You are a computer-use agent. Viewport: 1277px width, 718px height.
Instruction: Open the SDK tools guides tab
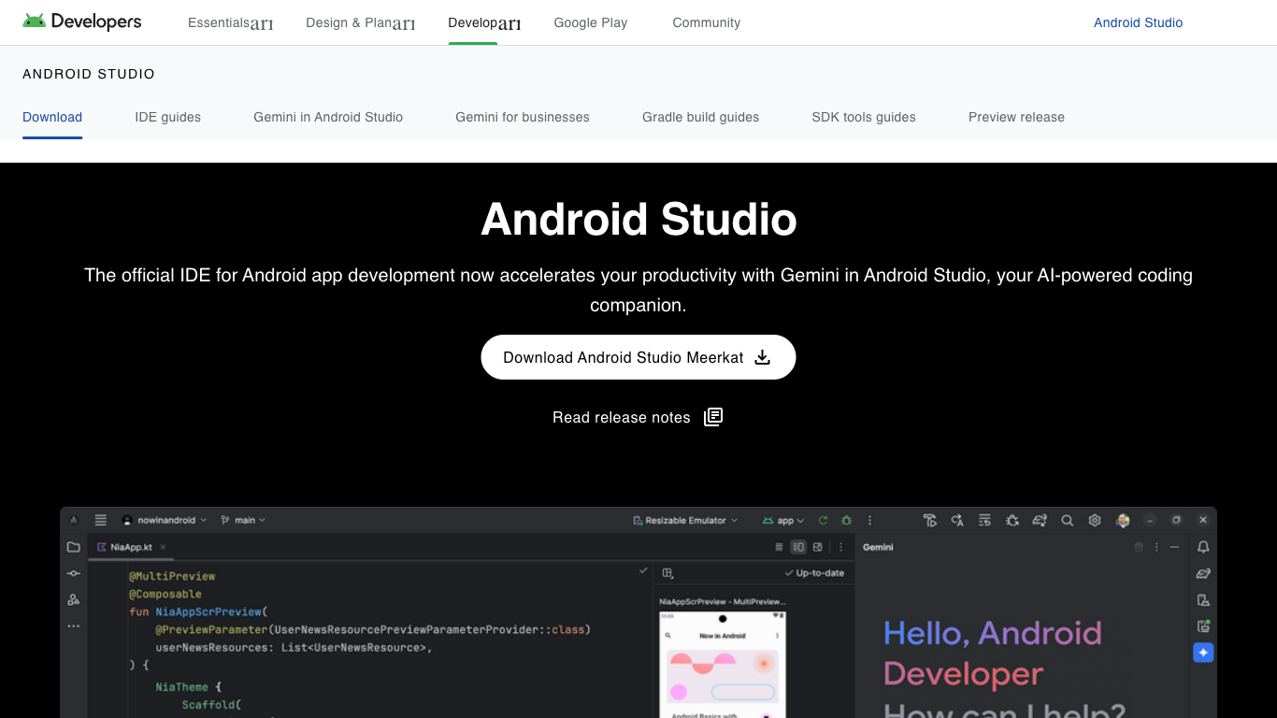click(x=864, y=117)
